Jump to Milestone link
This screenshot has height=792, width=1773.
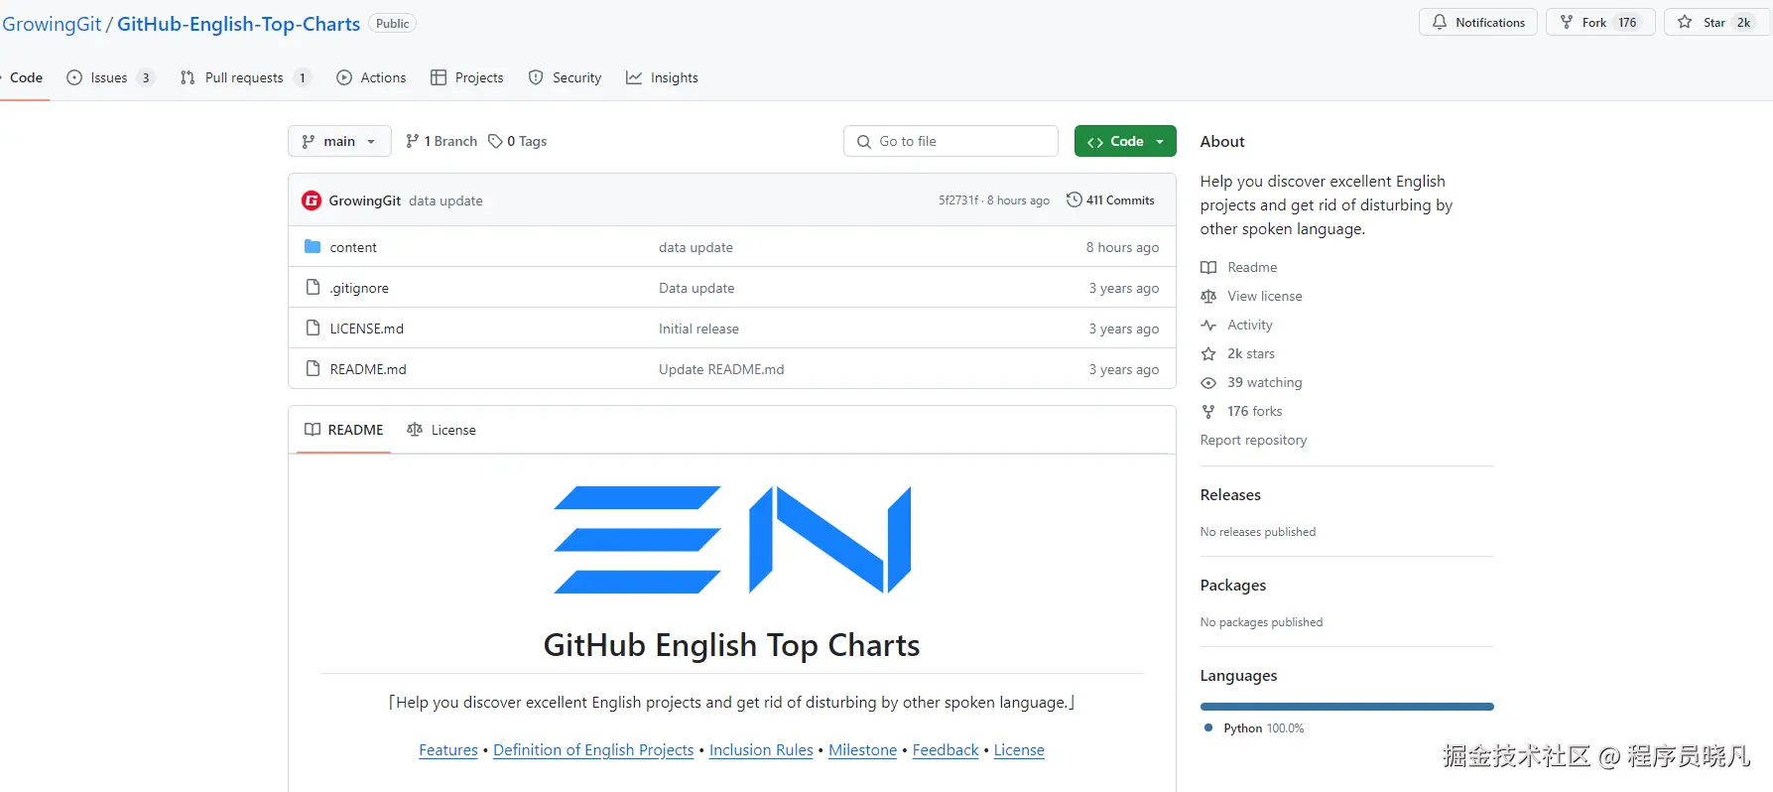pos(862,750)
